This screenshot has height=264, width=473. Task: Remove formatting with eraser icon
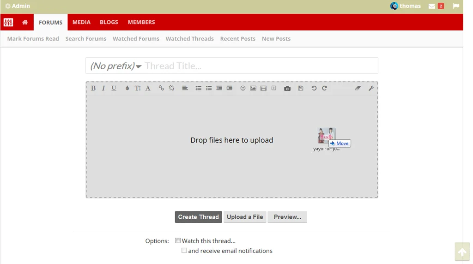click(x=358, y=88)
